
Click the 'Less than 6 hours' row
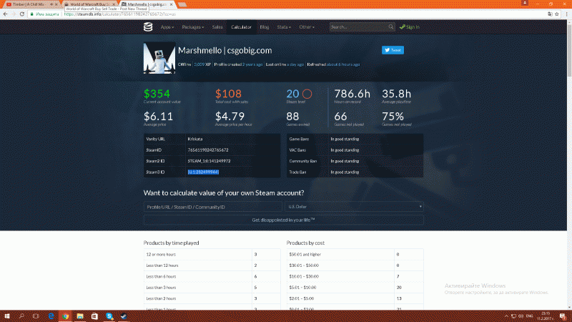212,276
